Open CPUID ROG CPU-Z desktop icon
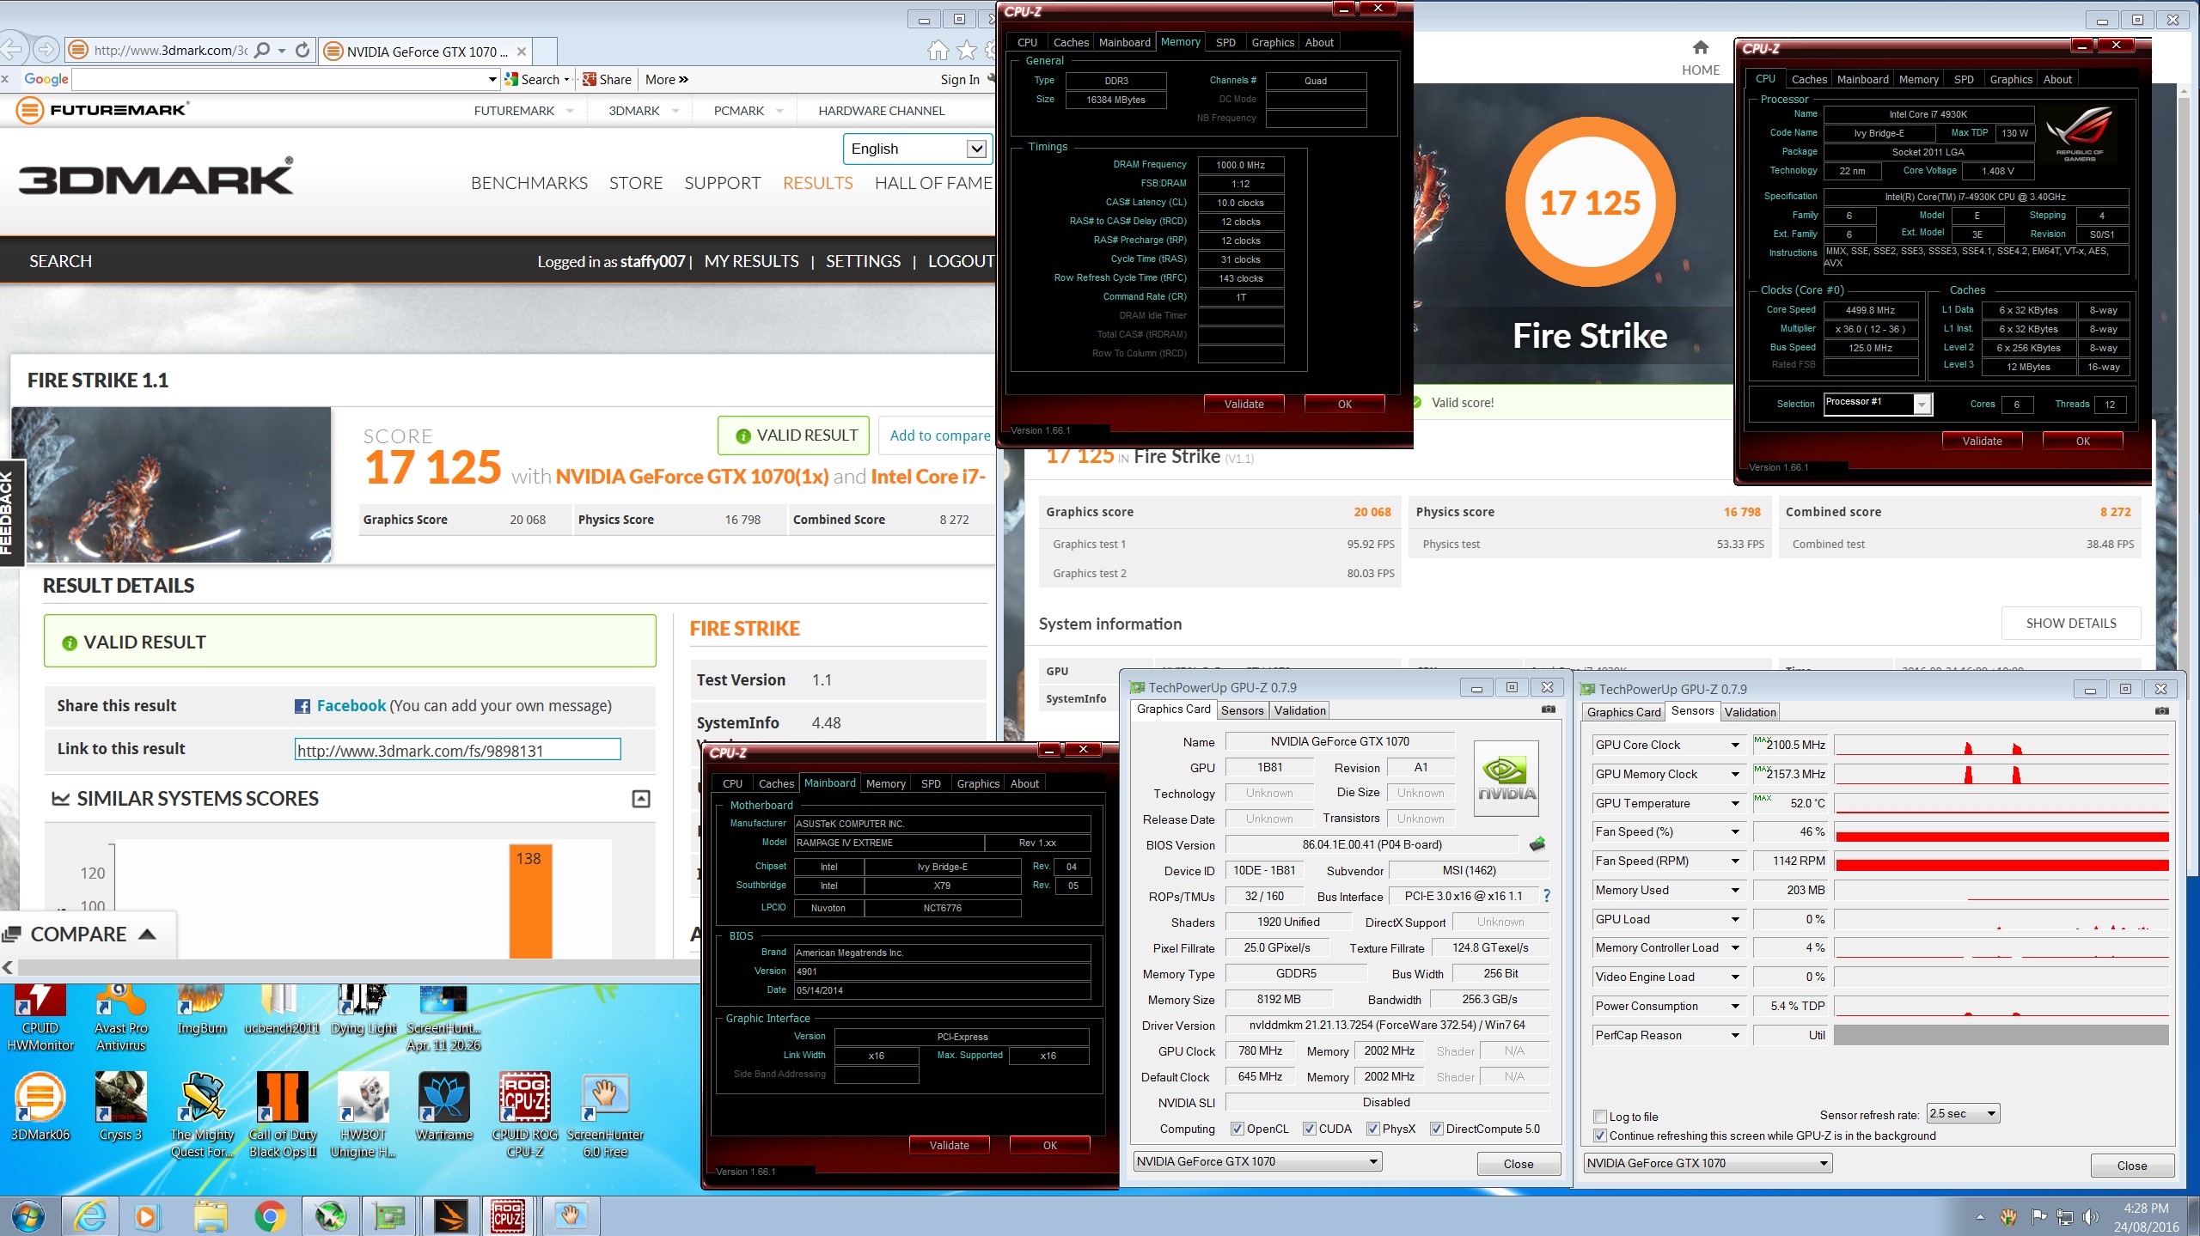Viewport: 2200px width, 1236px height. coord(525,1115)
